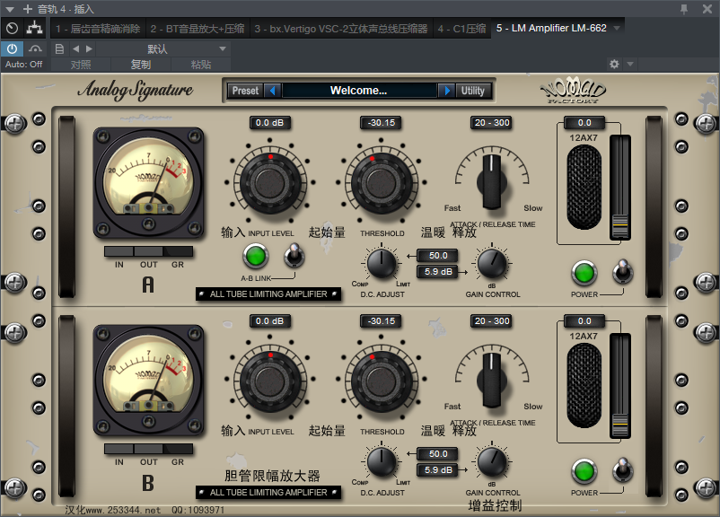Toggle channel B green power LED
The image size is (720, 517).
tap(584, 471)
